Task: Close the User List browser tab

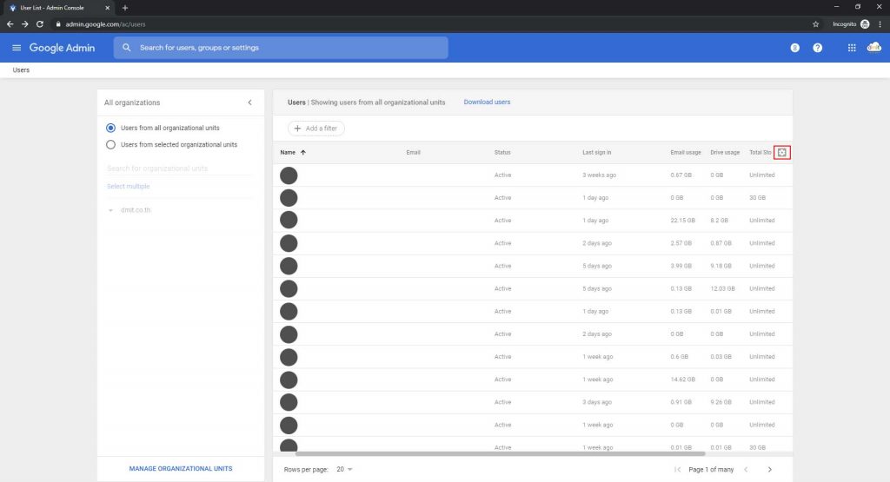Action: click(107, 8)
